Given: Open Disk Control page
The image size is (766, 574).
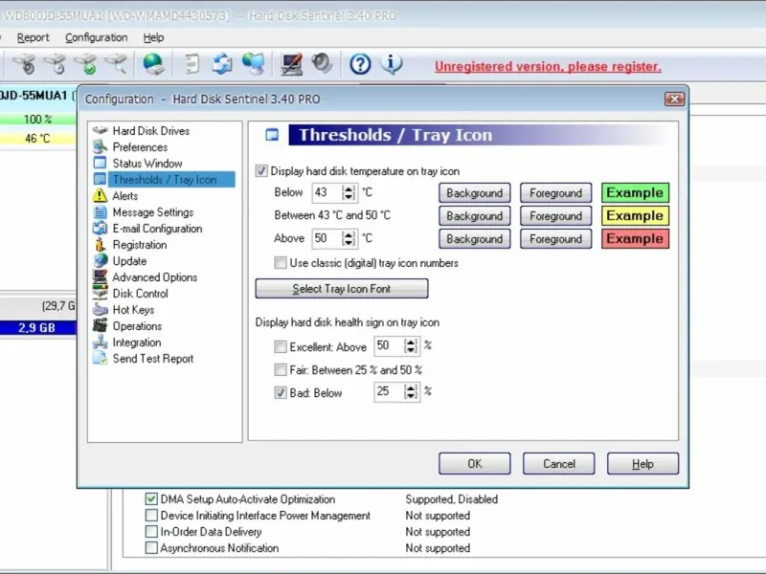Looking at the screenshot, I should click(140, 294).
